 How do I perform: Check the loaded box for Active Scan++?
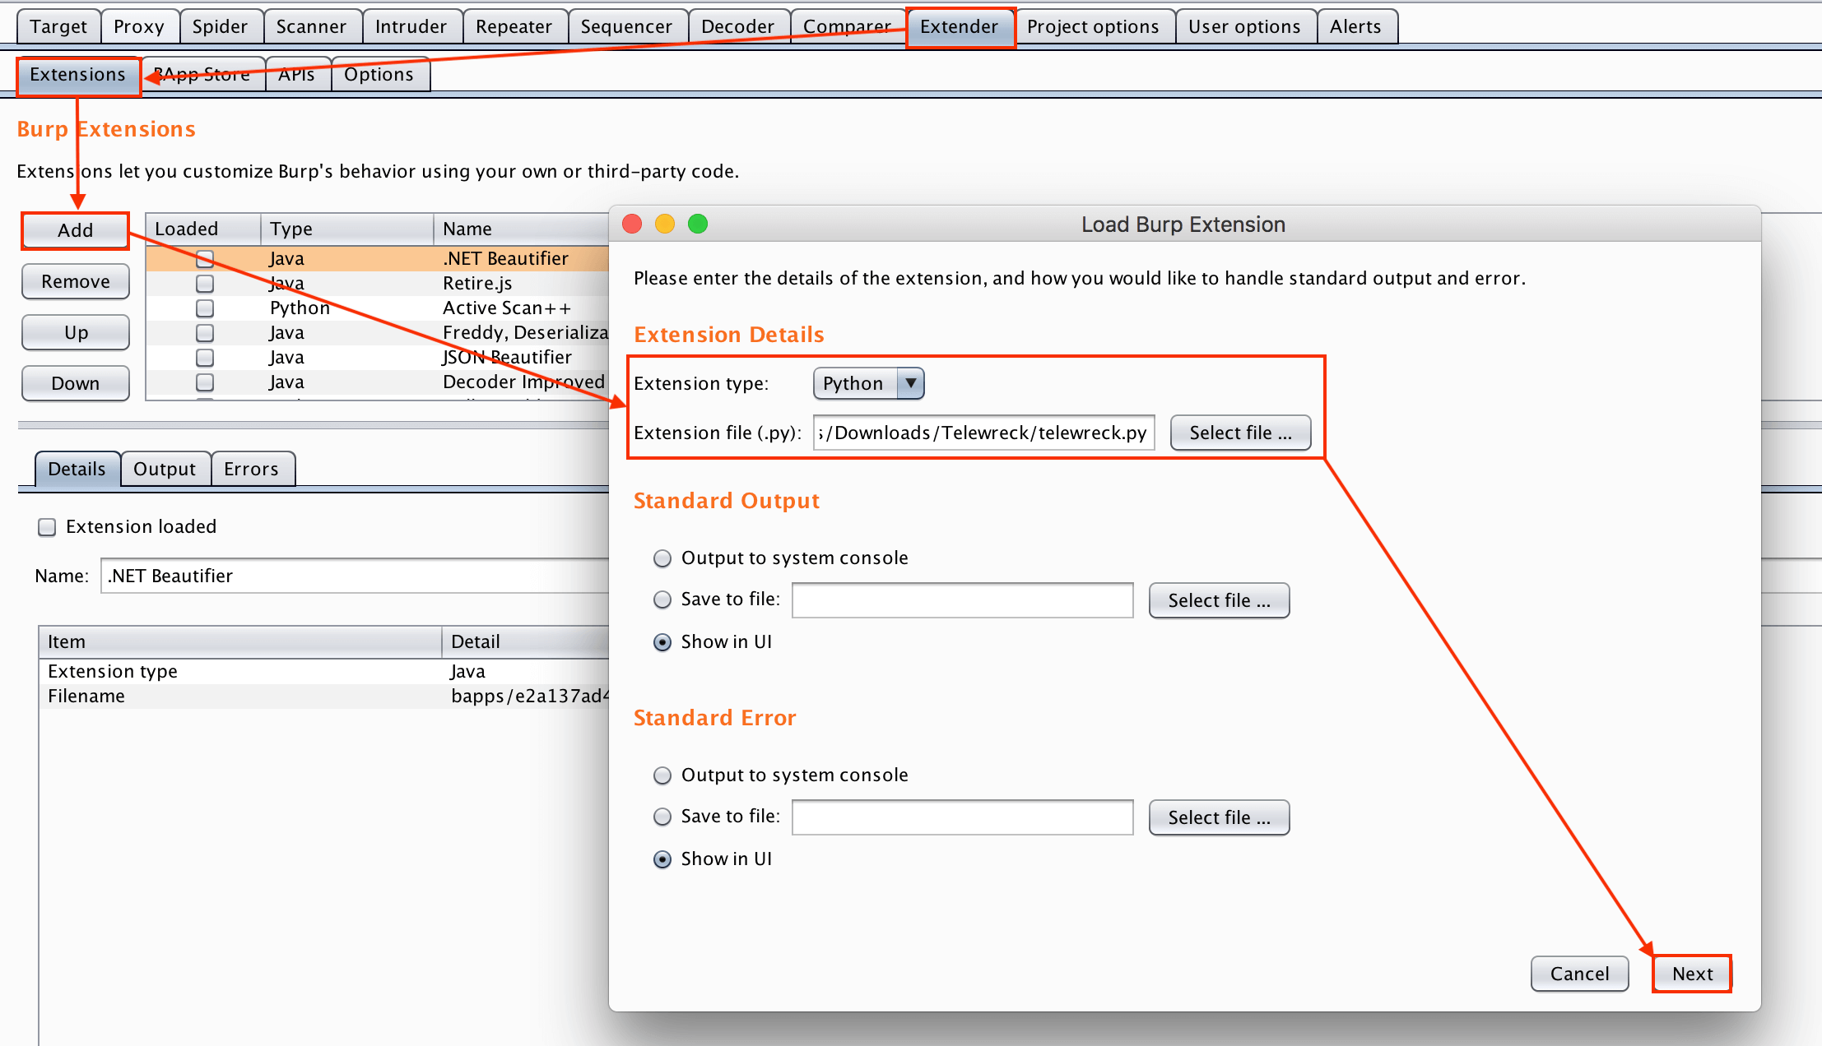pos(205,308)
